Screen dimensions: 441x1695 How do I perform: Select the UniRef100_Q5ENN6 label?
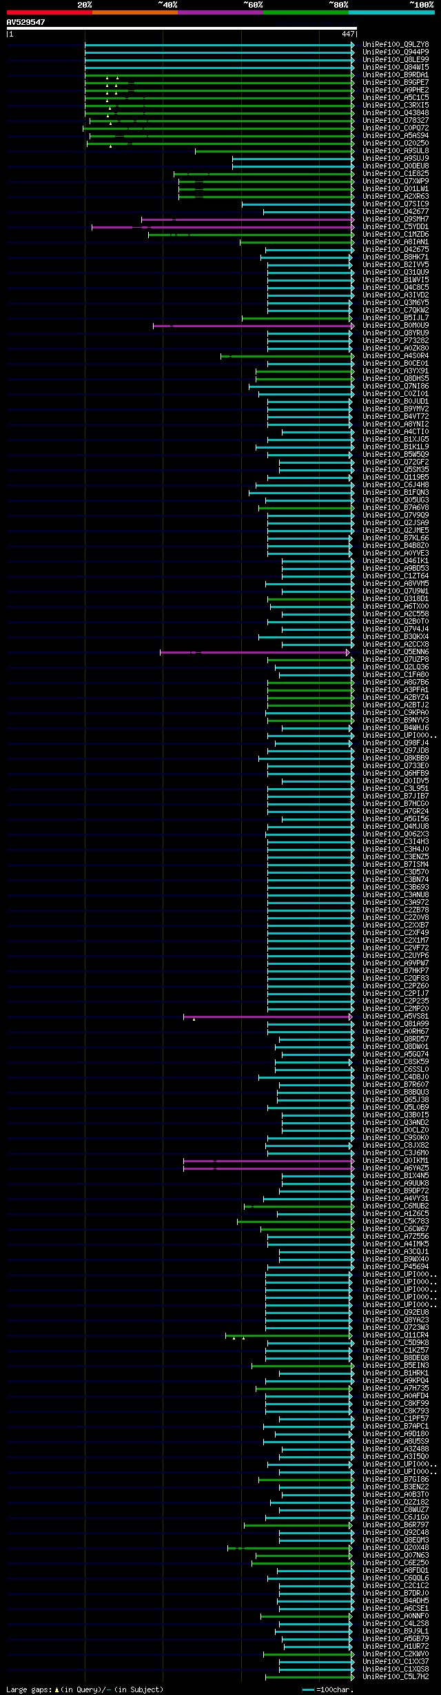[396, 652]
